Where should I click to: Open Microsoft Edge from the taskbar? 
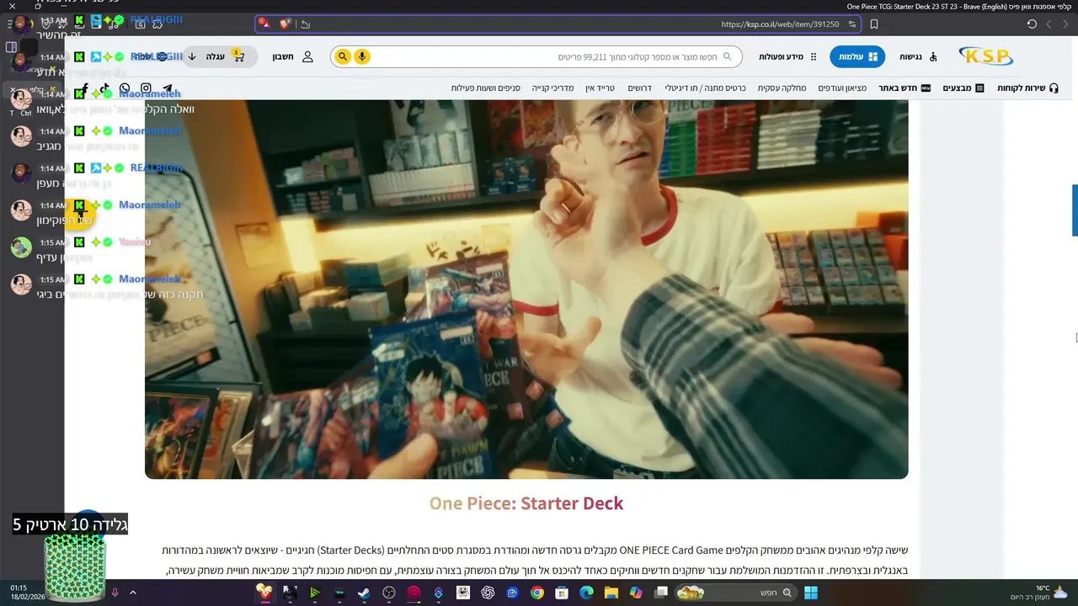(x=586, y=593)
